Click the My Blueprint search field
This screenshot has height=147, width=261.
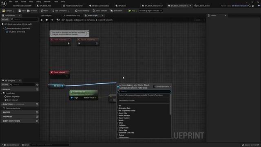tap(23, 85)
